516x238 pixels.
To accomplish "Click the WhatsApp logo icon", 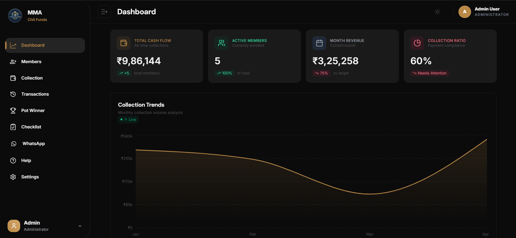I will (x=14, y=144).
